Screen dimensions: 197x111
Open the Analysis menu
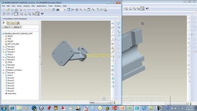(x=26, y=6)
